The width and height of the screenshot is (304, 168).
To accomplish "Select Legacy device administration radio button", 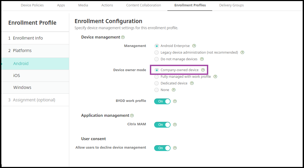I will [x=157, y=53].
